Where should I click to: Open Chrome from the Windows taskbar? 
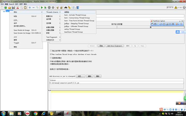[x=35, y=113]
